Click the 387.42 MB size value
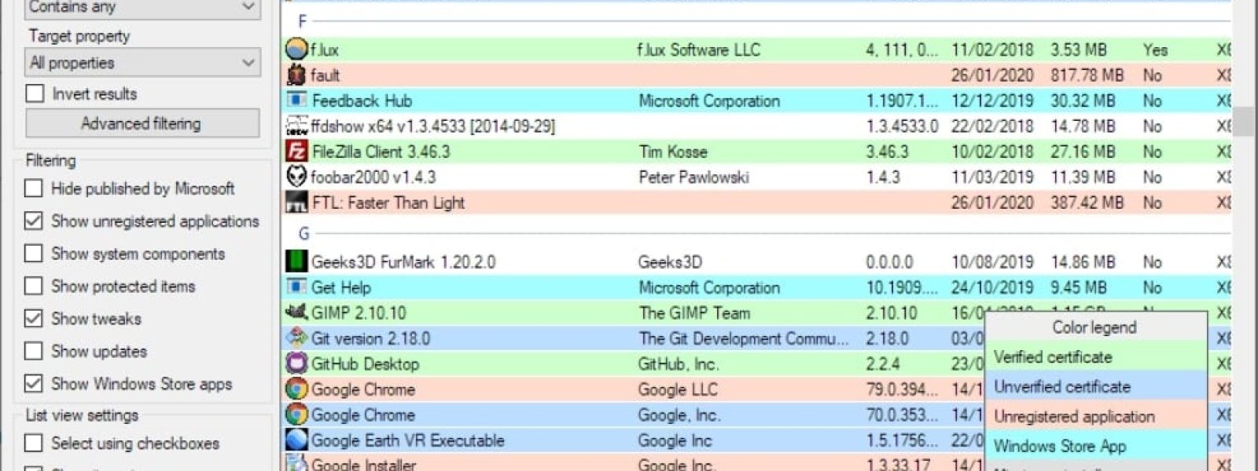1258x471 pixels. pos(1087,203)
